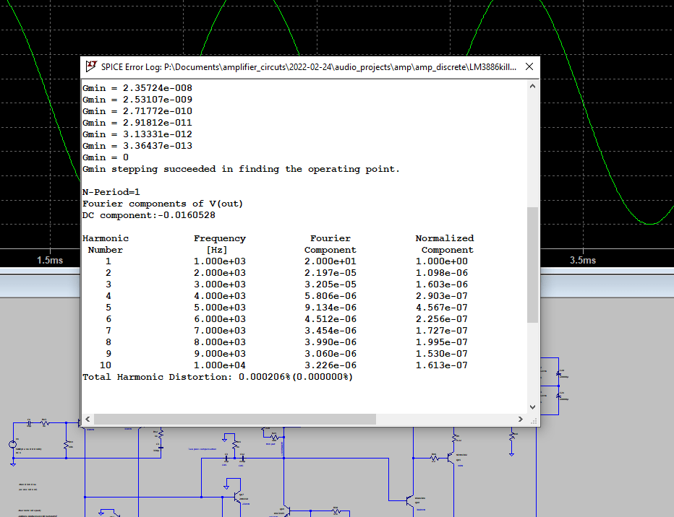Click the voltage source symbol in schematic
Viewport: 674px width, 517px height.
pos(13,445)
